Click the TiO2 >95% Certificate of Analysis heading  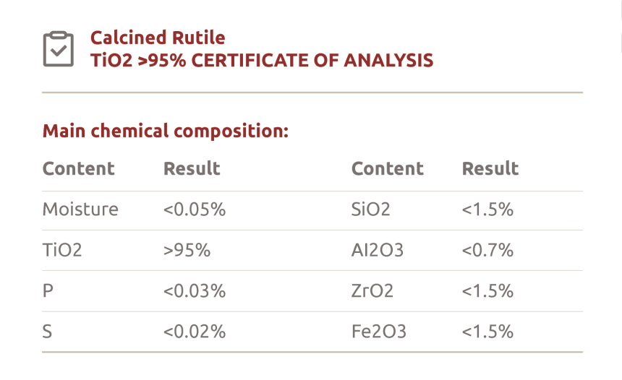tap(262, 60)
